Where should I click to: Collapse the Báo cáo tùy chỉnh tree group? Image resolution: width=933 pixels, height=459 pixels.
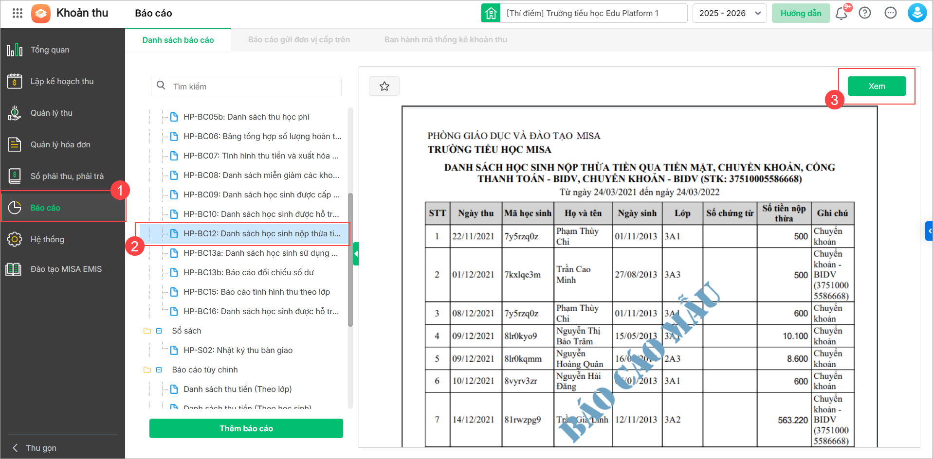click(x=159, y=370)
